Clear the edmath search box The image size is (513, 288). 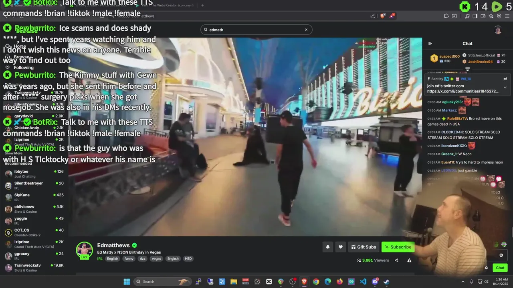[x=306, y=30]
